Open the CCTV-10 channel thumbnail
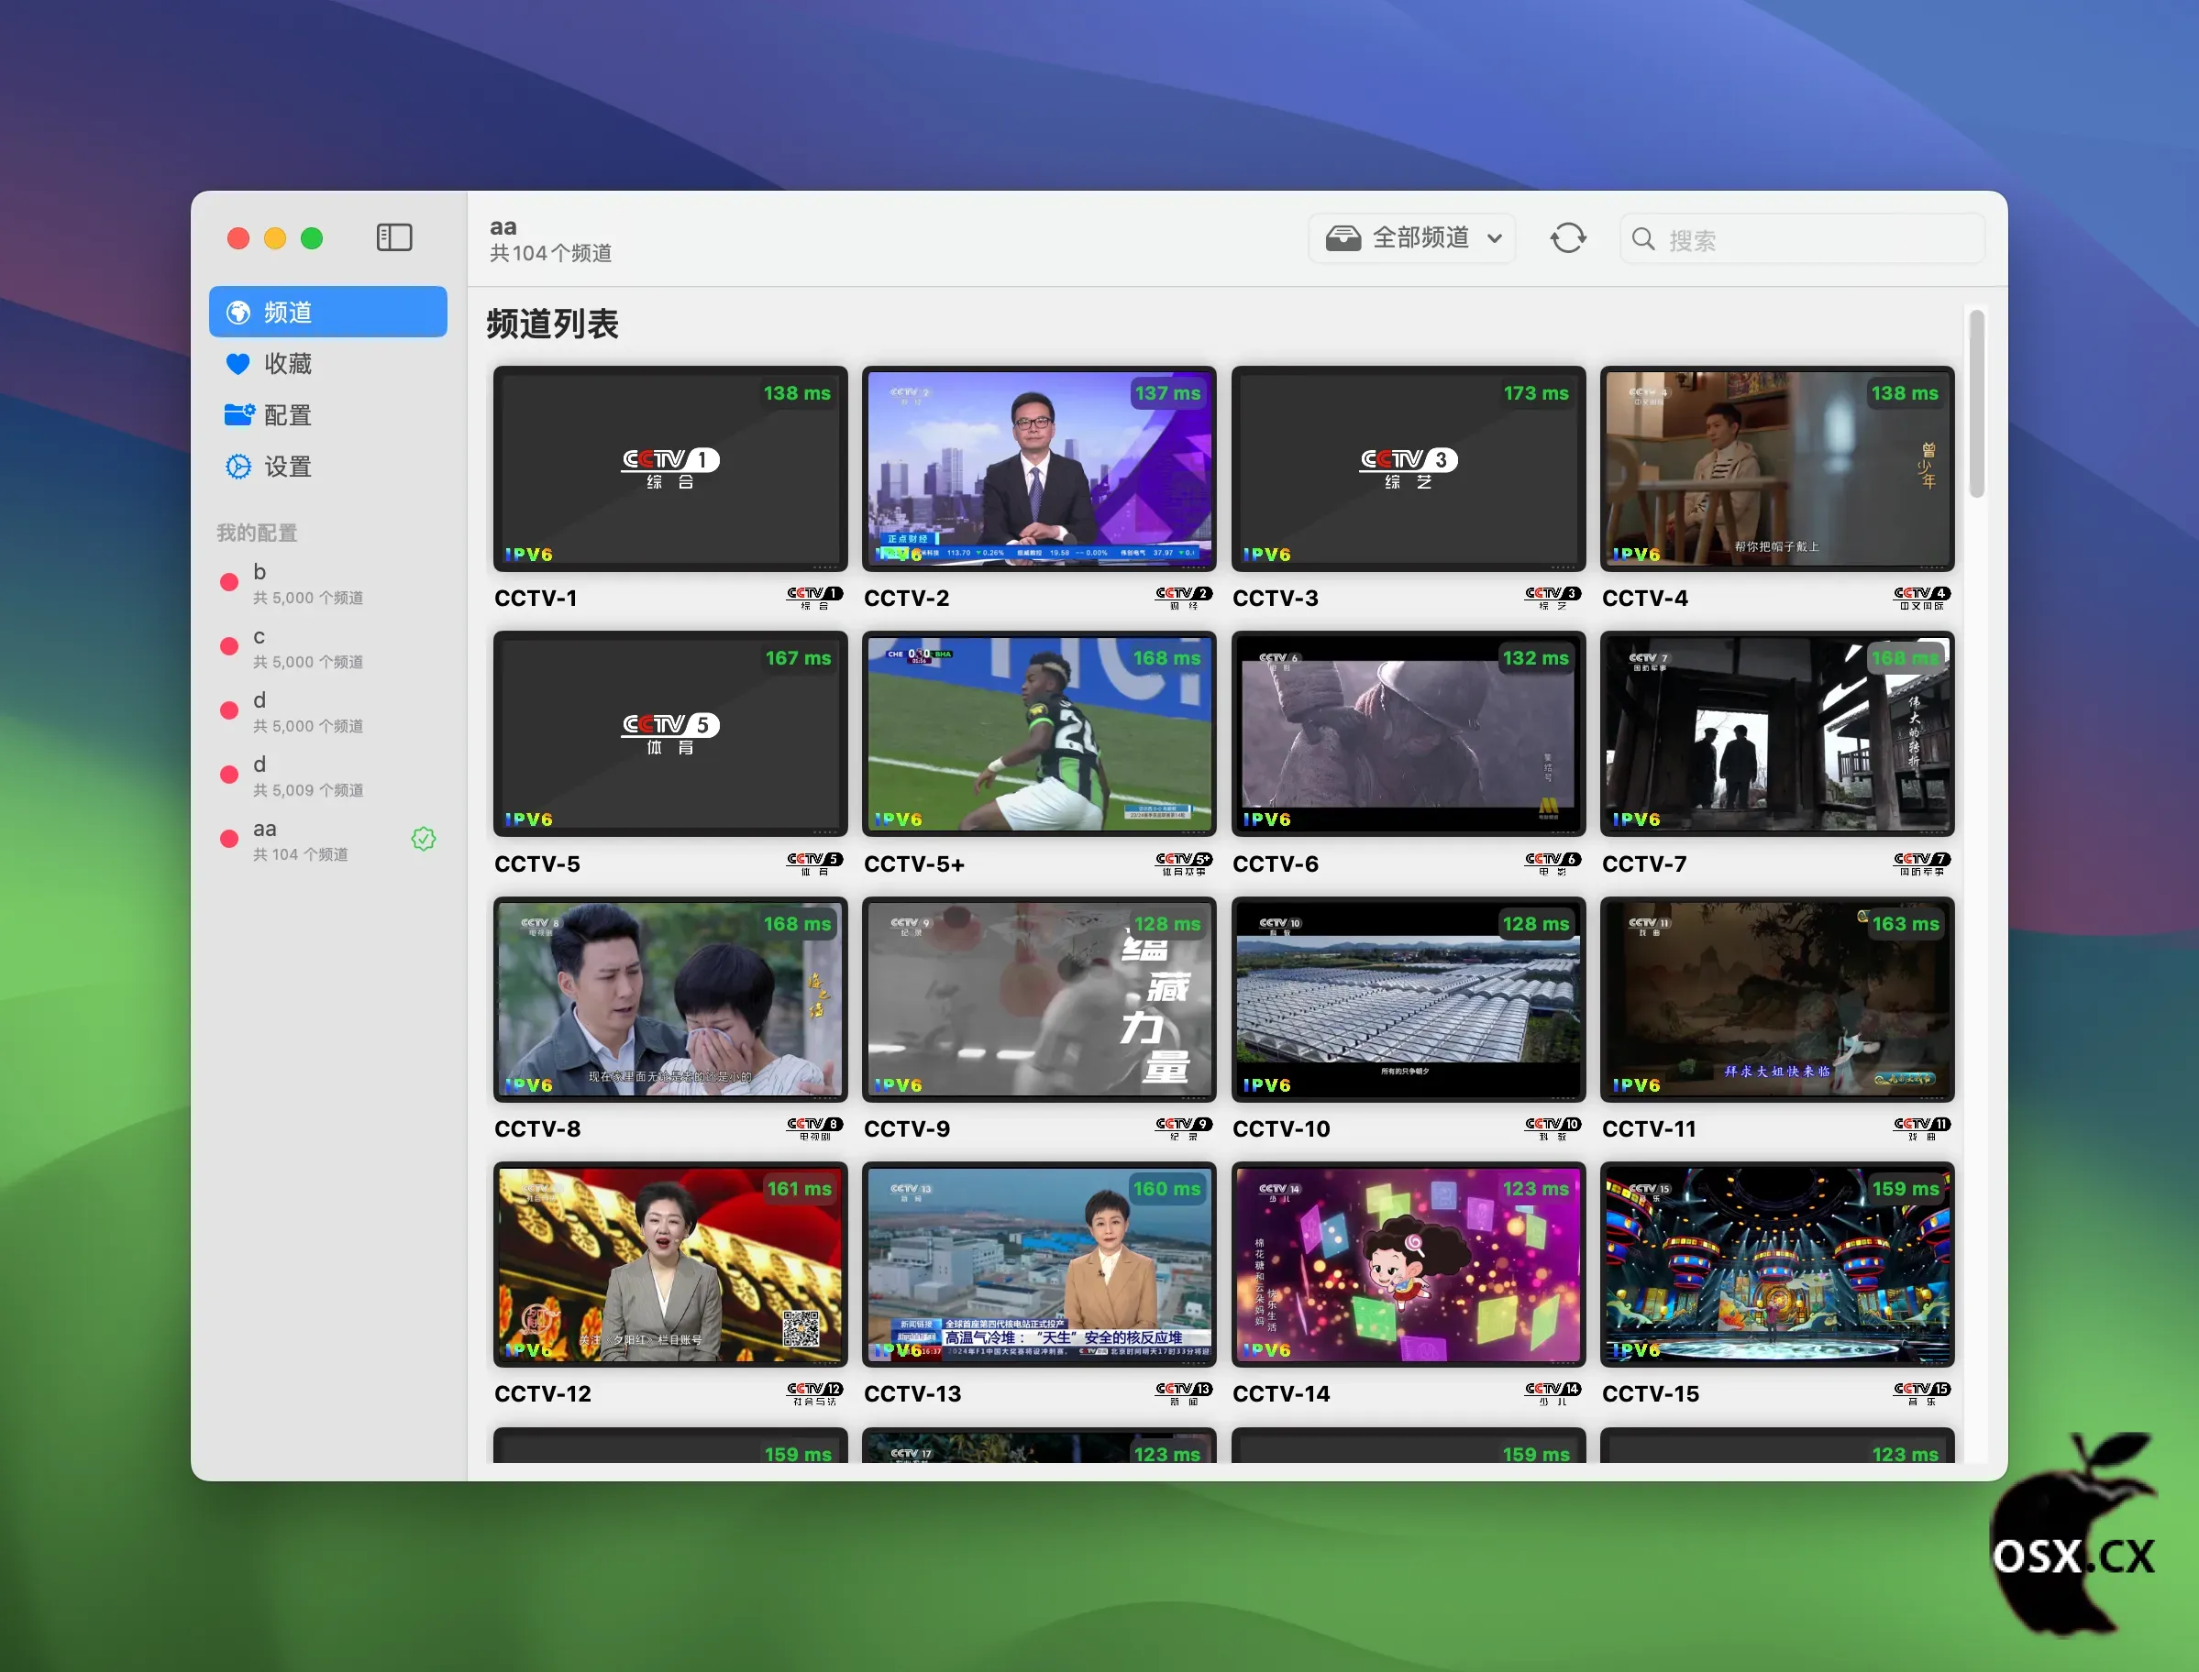This screenshot has width=2199, height=1672. point(1409,1000)
